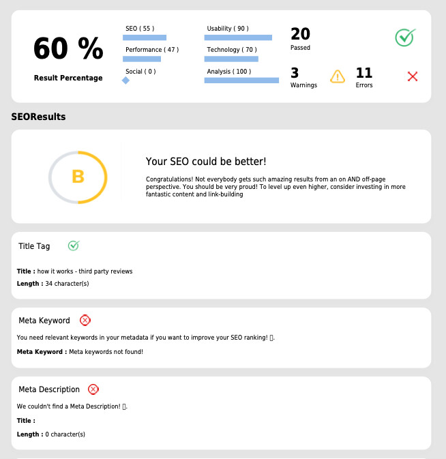Screen dimensions: 446x459
Task: Click the Meta Keyword red error icon
Action: [x=85, y=320]
